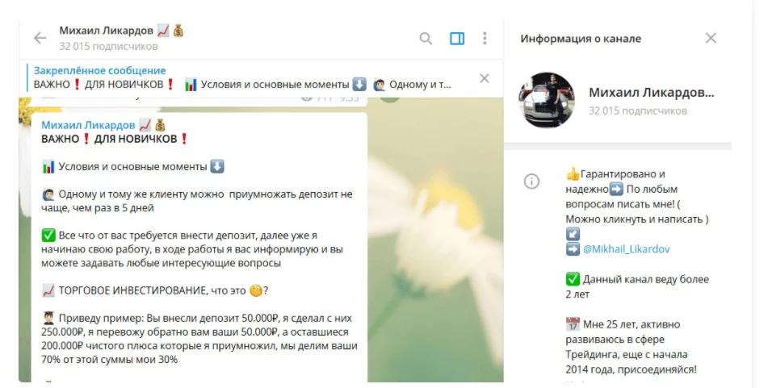
Task: Click the bar chart emoji near Условия
Action: point(48,167)
